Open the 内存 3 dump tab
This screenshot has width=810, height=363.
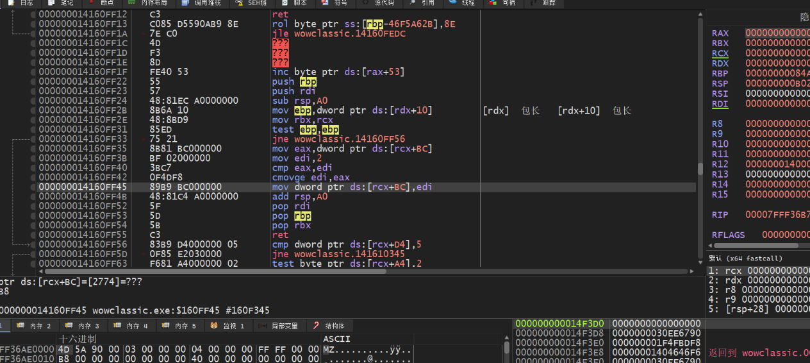pyautogui.click(x=83, y=326)
